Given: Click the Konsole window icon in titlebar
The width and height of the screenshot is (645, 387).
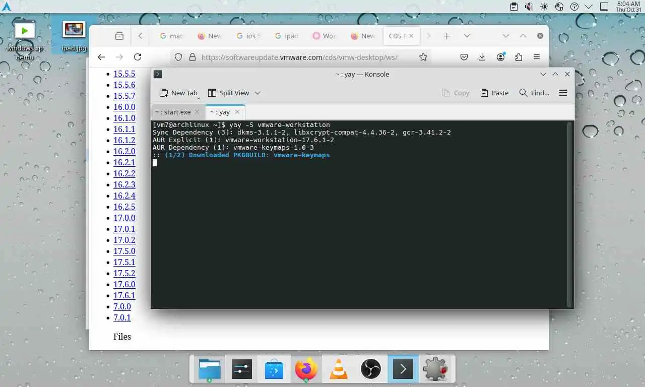Looking at the screenshot, I should (x=158, y=74).
